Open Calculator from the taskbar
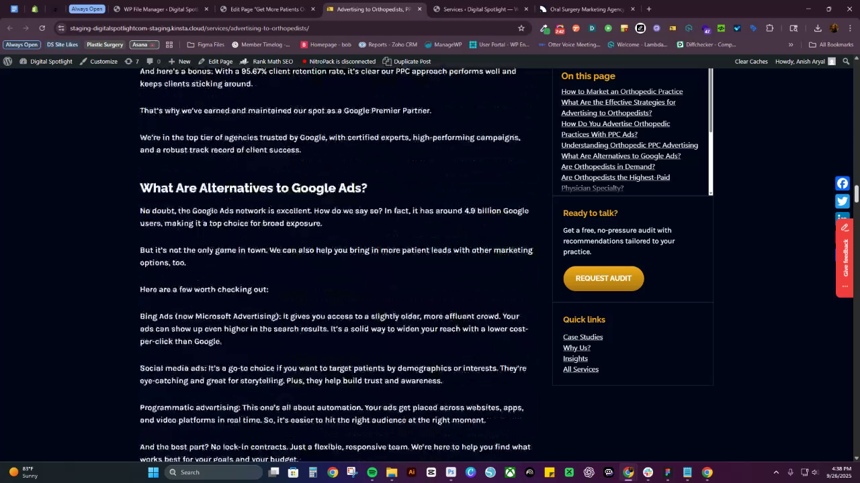This screenshot has width=860, height=483. [312, 472]
